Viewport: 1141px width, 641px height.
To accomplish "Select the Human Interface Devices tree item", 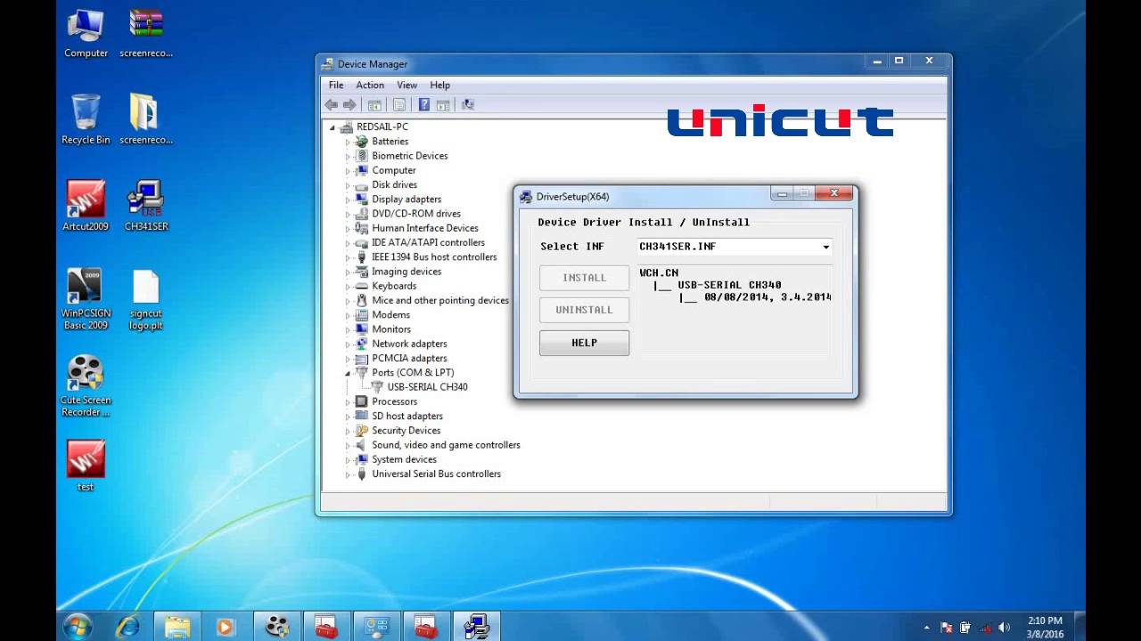I will point(425,228).
